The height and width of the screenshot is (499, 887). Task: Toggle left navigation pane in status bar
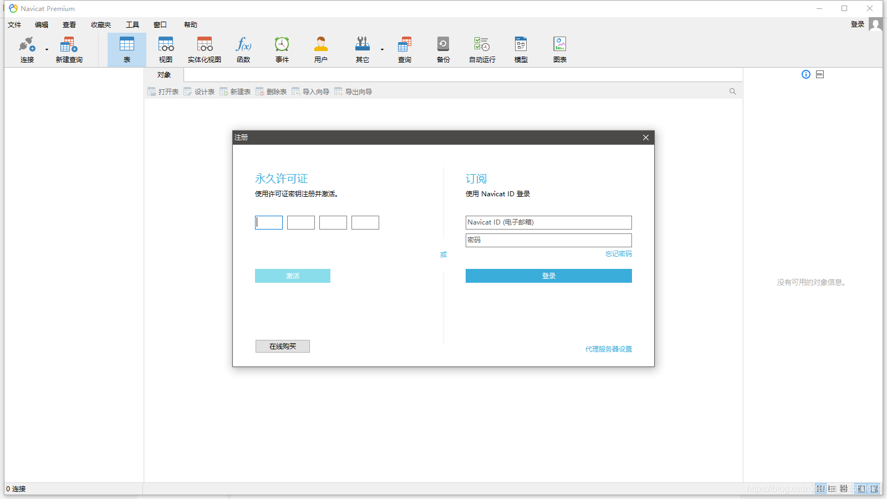(x=861, y=489)
